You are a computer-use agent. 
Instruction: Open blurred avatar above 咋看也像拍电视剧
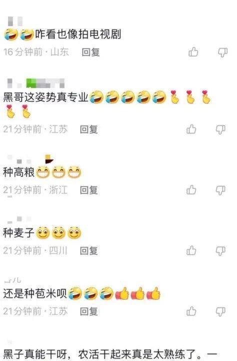click(15, 21)
